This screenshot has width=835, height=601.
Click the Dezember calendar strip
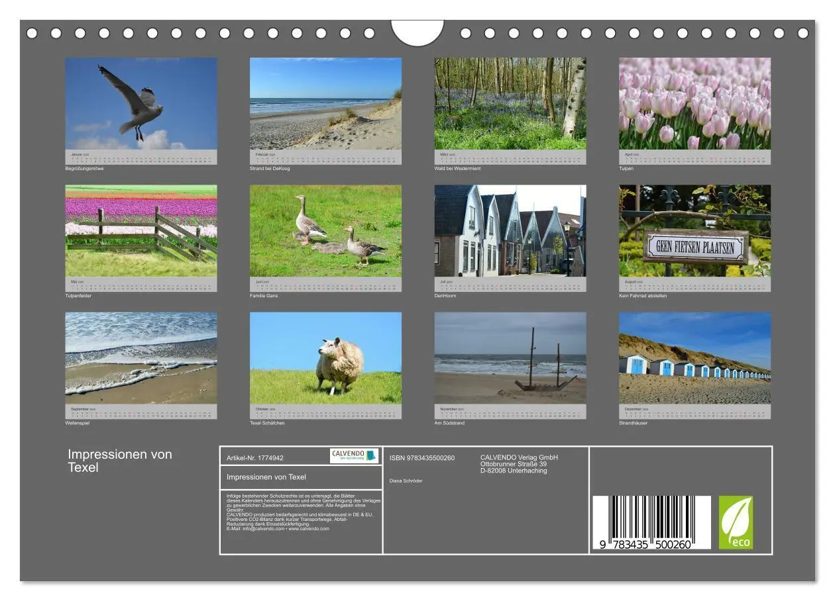[695, 412]
